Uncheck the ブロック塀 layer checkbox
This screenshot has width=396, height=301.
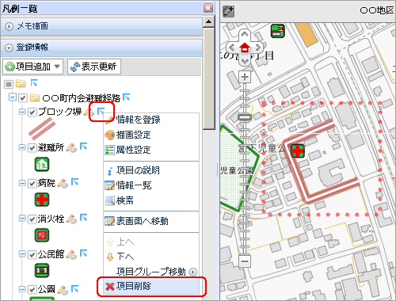pos(32,112)
